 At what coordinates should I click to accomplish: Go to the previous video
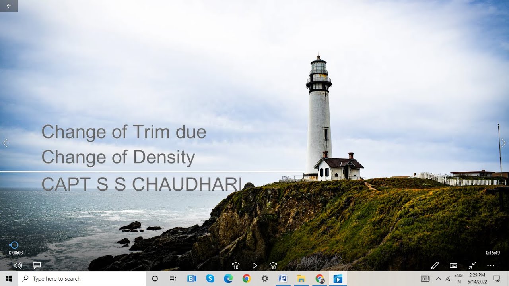6,143
